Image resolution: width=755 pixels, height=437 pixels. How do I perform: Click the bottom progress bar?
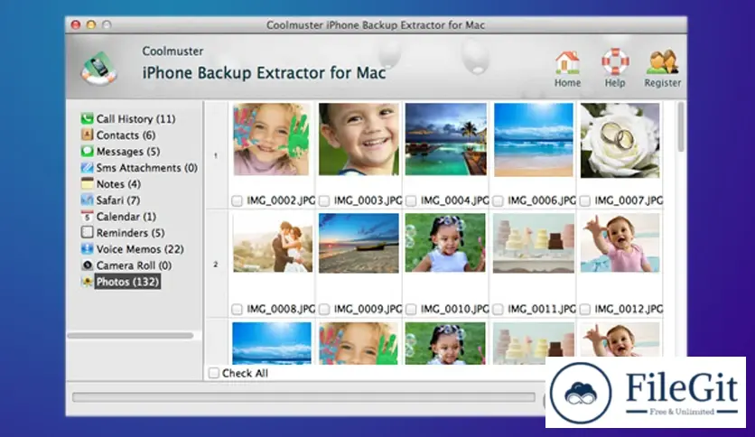coord(303,397)
